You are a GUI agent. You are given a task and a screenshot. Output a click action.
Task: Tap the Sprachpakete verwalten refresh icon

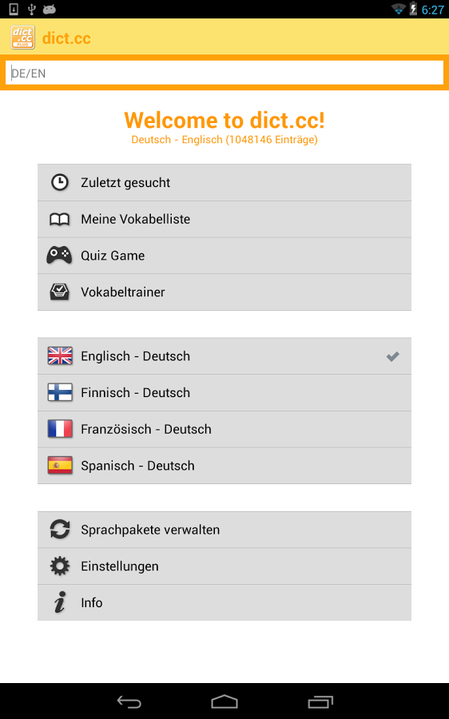[60, 529]
